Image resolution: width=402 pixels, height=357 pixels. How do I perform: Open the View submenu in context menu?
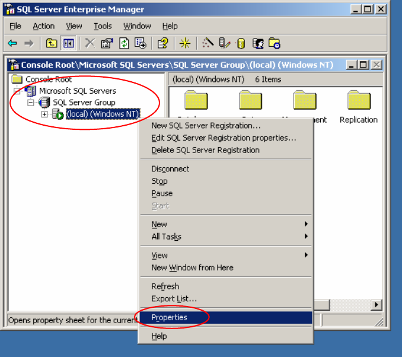226,255
